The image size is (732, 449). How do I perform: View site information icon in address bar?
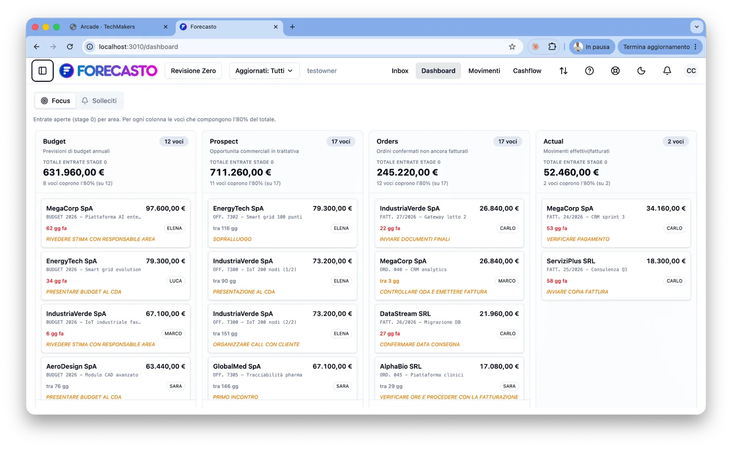tap(90, 46)
